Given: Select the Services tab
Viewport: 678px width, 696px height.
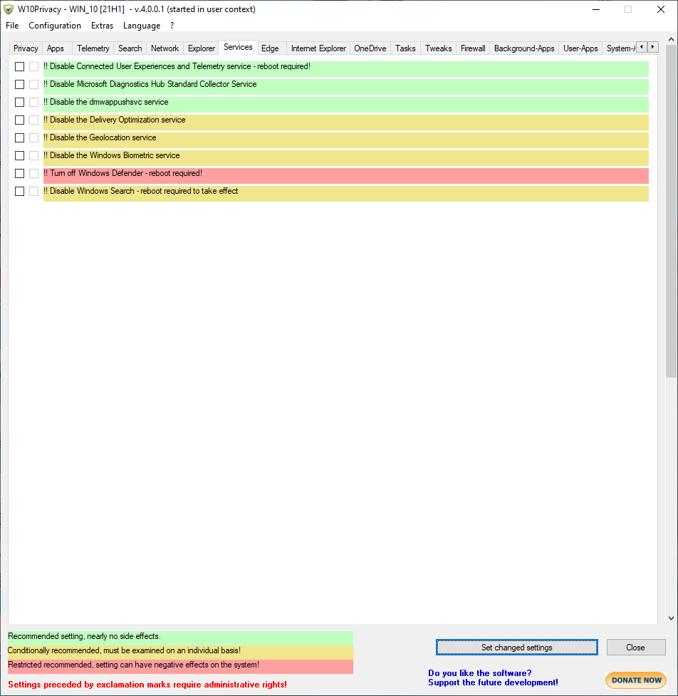Looking at the screenshot, I should pos(238,47).
